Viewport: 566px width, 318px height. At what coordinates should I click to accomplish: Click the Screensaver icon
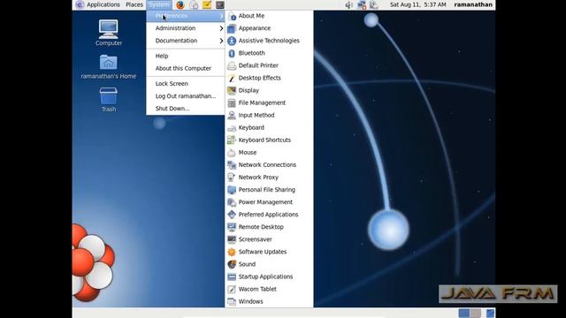tap(232, 239)
